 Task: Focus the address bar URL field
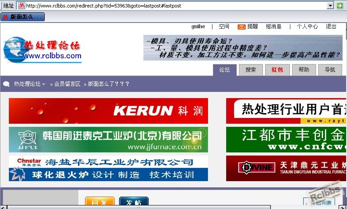[x=176, y=5]
